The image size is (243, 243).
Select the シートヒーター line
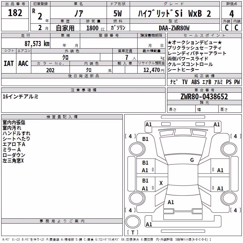pos(183,70)
